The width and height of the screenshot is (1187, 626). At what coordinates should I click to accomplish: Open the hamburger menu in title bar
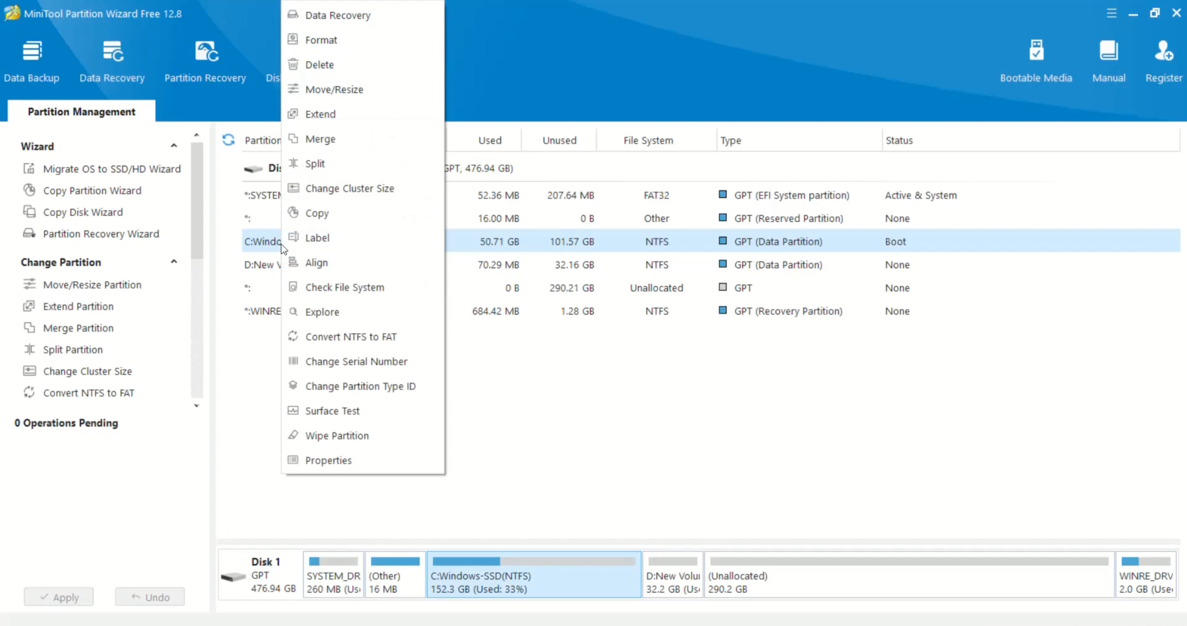[1111, 13]
